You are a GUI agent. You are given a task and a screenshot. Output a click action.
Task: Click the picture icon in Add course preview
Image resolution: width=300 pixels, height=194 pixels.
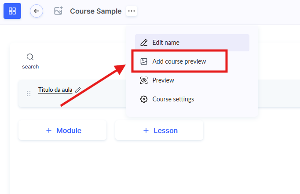(x=143, y=61)
